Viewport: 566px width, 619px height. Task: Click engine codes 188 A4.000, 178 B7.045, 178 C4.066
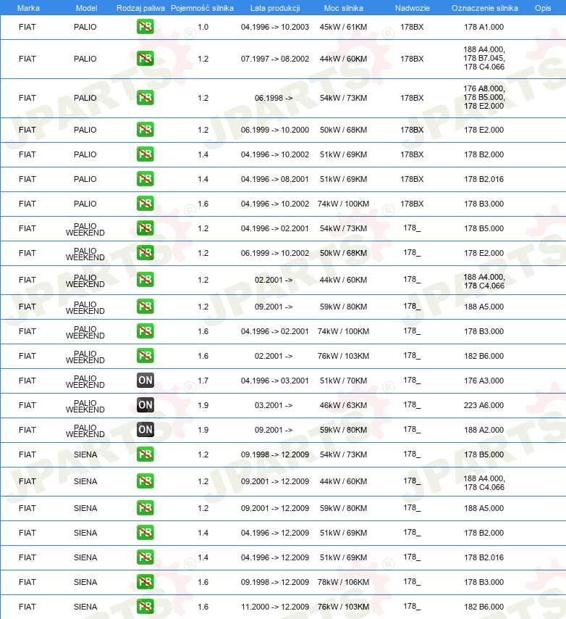tap(484, 58)
